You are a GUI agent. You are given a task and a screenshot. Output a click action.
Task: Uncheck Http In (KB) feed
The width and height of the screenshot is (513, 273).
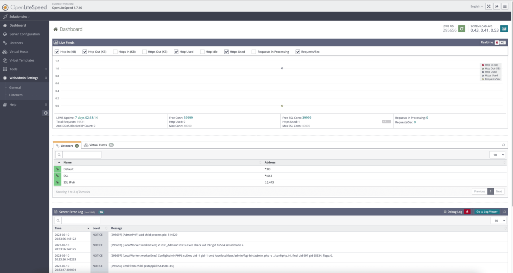[x=57, y=52]
